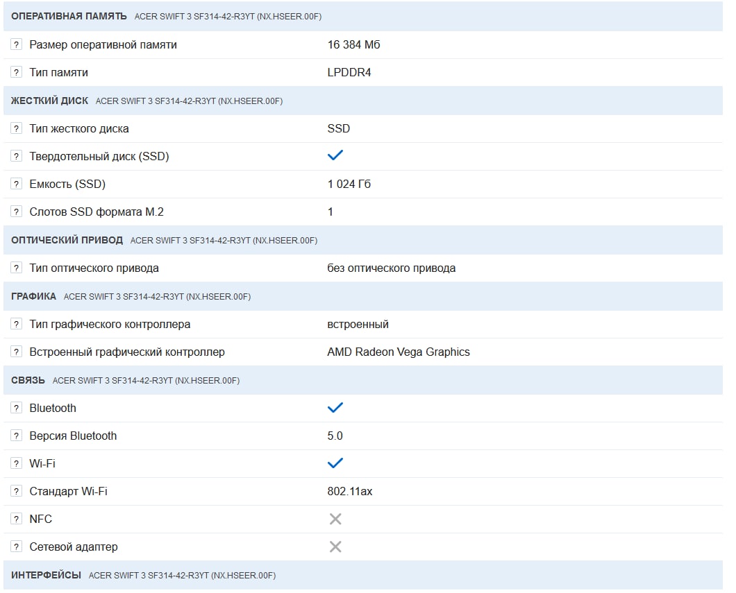
Task: Click the Bluetooth blue checkmark
Action: tap(335, 408)
